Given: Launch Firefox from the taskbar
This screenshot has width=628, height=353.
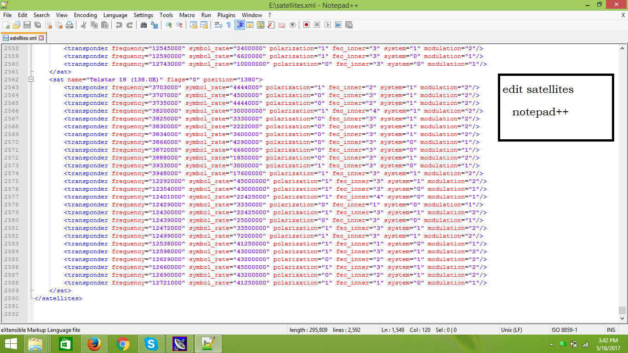Looking at the screenshot, I should click(x=94, y=344).
